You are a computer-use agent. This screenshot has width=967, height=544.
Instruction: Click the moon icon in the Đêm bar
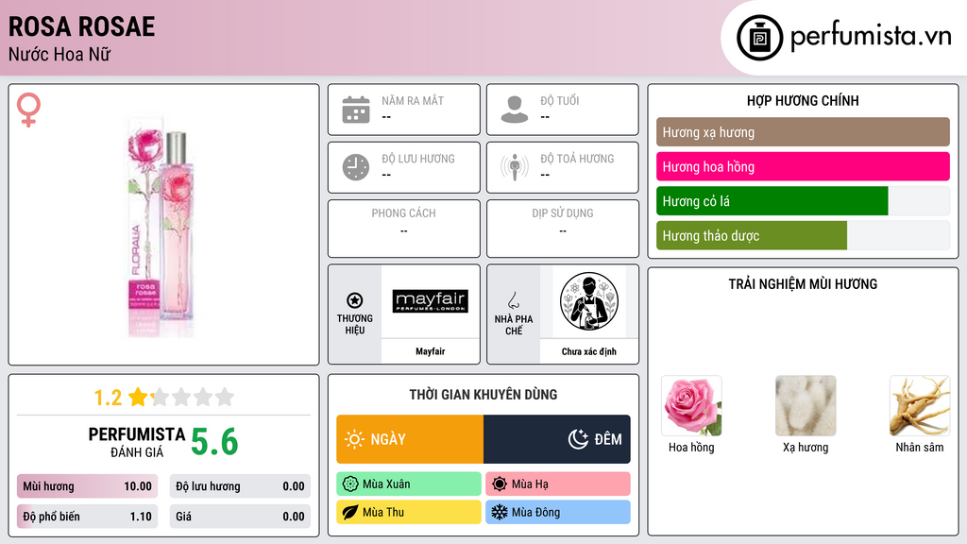578,439
